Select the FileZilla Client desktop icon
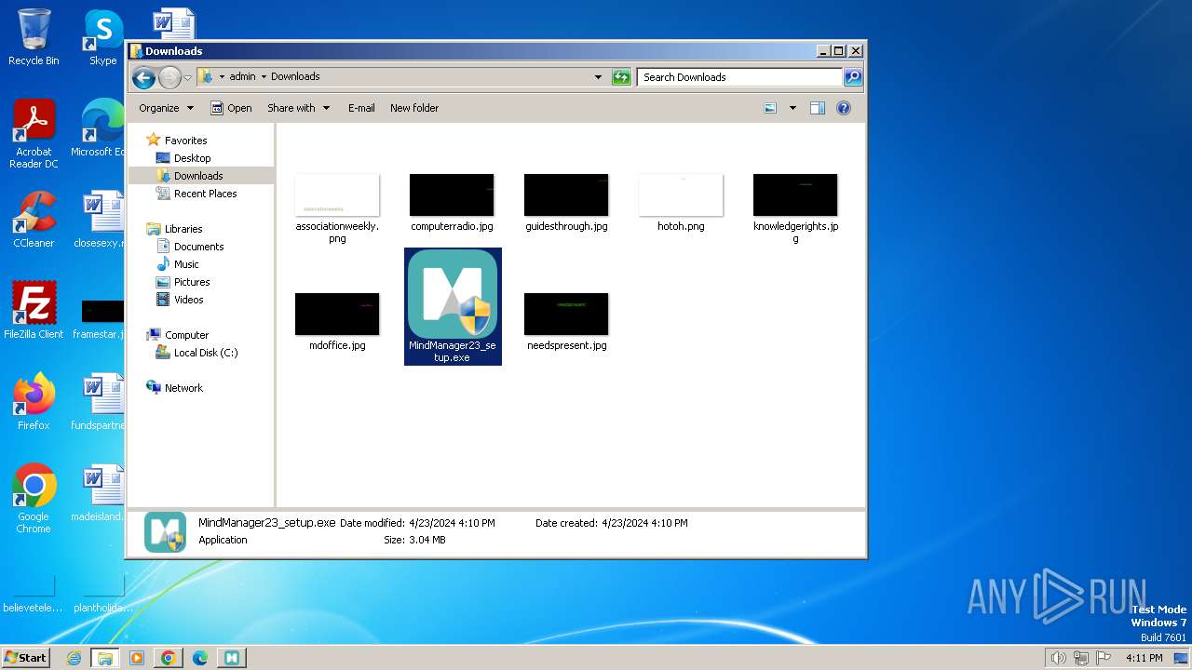1192x670 pixels. click(x=34, y=310)
